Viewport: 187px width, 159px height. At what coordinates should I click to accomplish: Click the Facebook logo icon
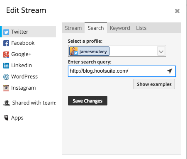(x=6, y=43)
